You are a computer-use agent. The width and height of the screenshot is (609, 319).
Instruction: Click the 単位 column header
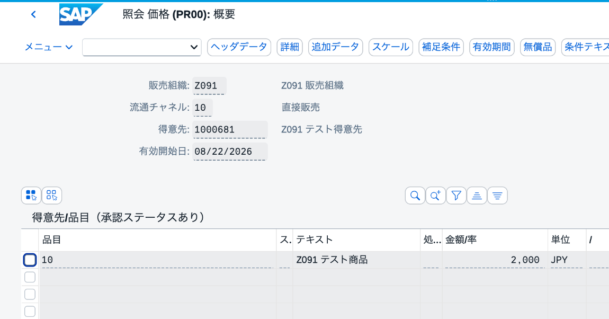click(567, 240)
